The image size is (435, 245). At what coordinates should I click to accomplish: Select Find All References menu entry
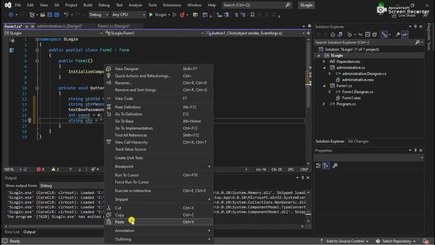click(x=158, y=135)
